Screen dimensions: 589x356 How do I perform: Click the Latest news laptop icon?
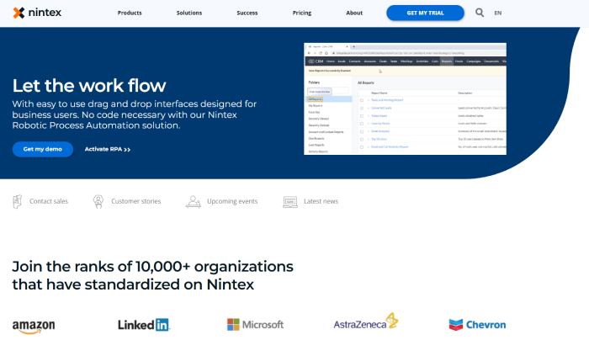(x=290, y=202)
